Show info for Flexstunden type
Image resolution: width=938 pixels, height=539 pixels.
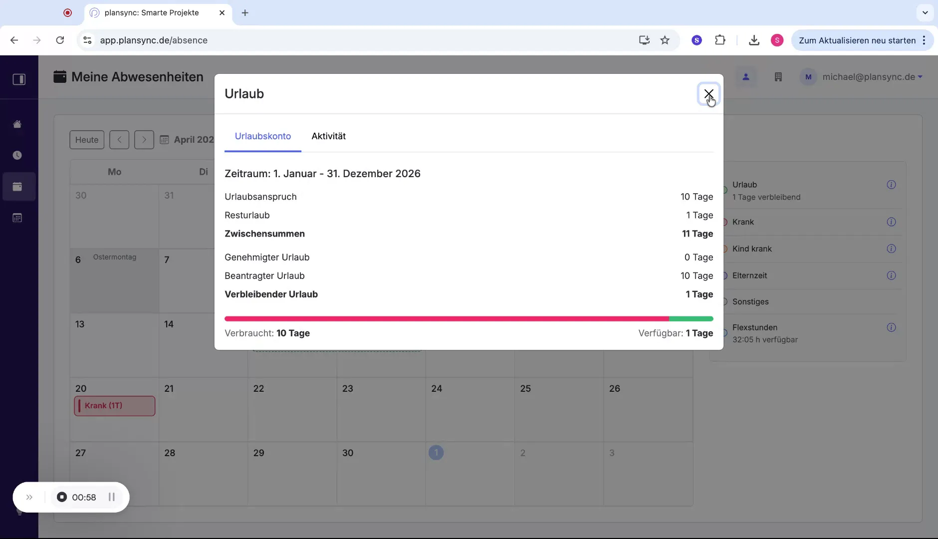891,327
